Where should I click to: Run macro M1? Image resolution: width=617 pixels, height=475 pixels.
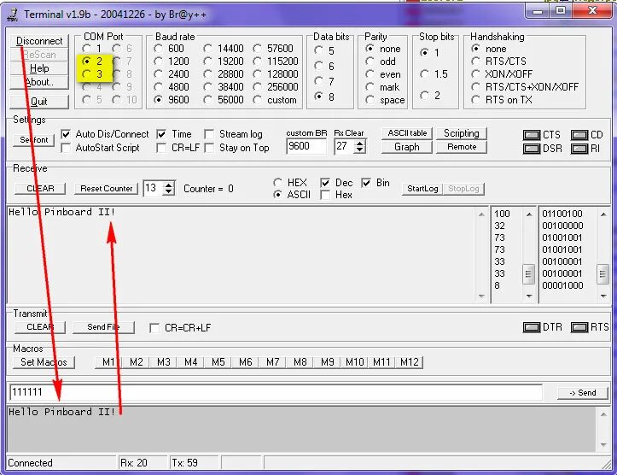coord(108,362)
